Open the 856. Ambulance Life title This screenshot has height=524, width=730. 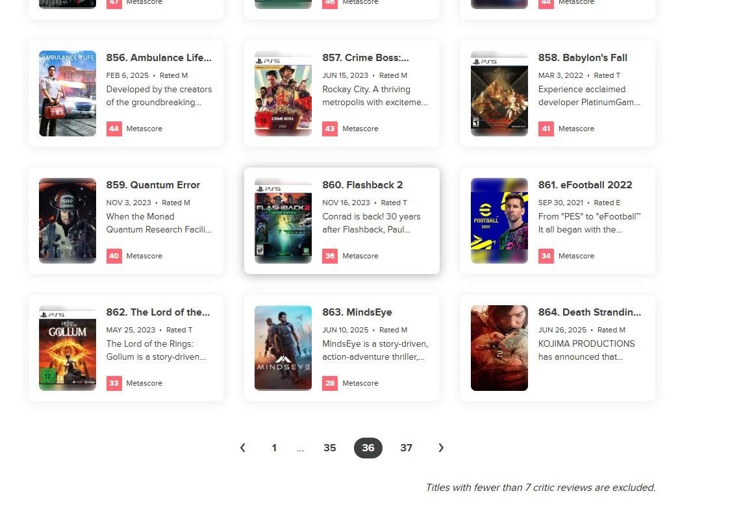point(158,58)
